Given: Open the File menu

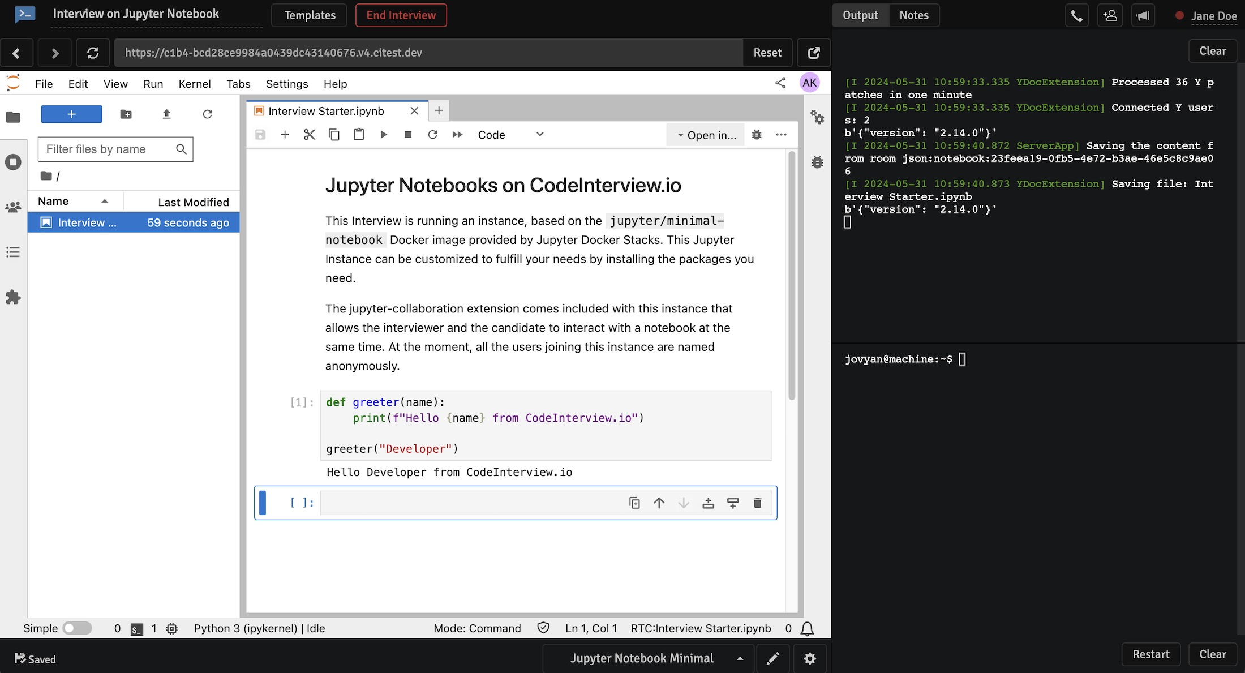Looking at the screenshot, I should (x=44, y=84).
